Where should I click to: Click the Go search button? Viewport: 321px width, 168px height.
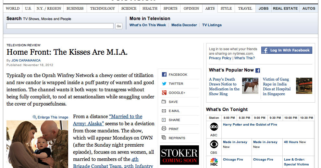click(119, 26)
